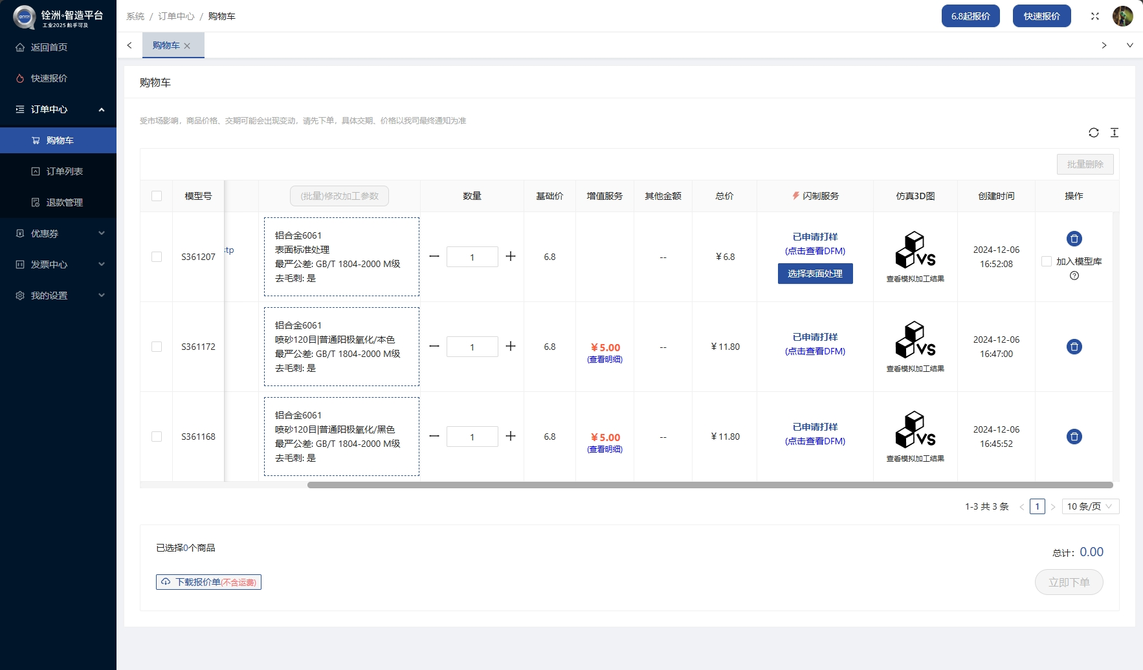Click help icon under 加入模型库
1143x670 pixels.
[1074, 276]
